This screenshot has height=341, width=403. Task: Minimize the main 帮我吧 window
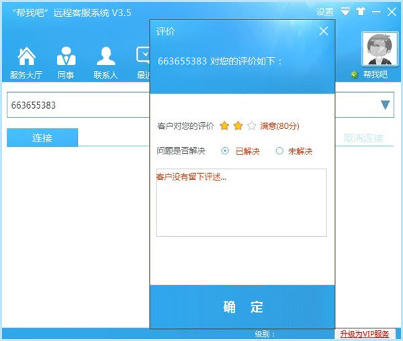[376, 12]
